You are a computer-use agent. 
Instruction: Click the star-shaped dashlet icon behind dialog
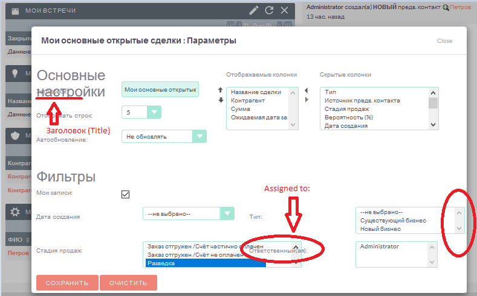pos(15,212)
